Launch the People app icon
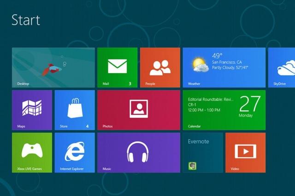The width and height of the screenshot is (295, 196). [159, 67]
